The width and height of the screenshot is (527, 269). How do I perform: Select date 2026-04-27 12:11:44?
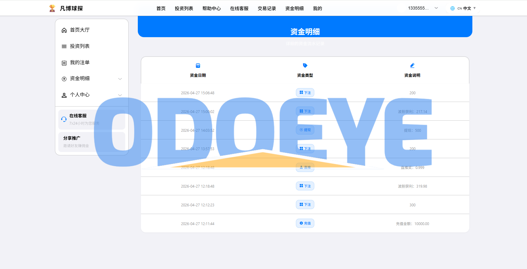(198, 224)
